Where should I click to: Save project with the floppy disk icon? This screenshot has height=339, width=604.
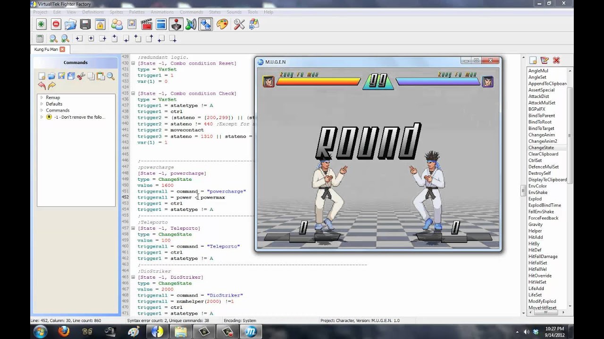pos(85,24)
